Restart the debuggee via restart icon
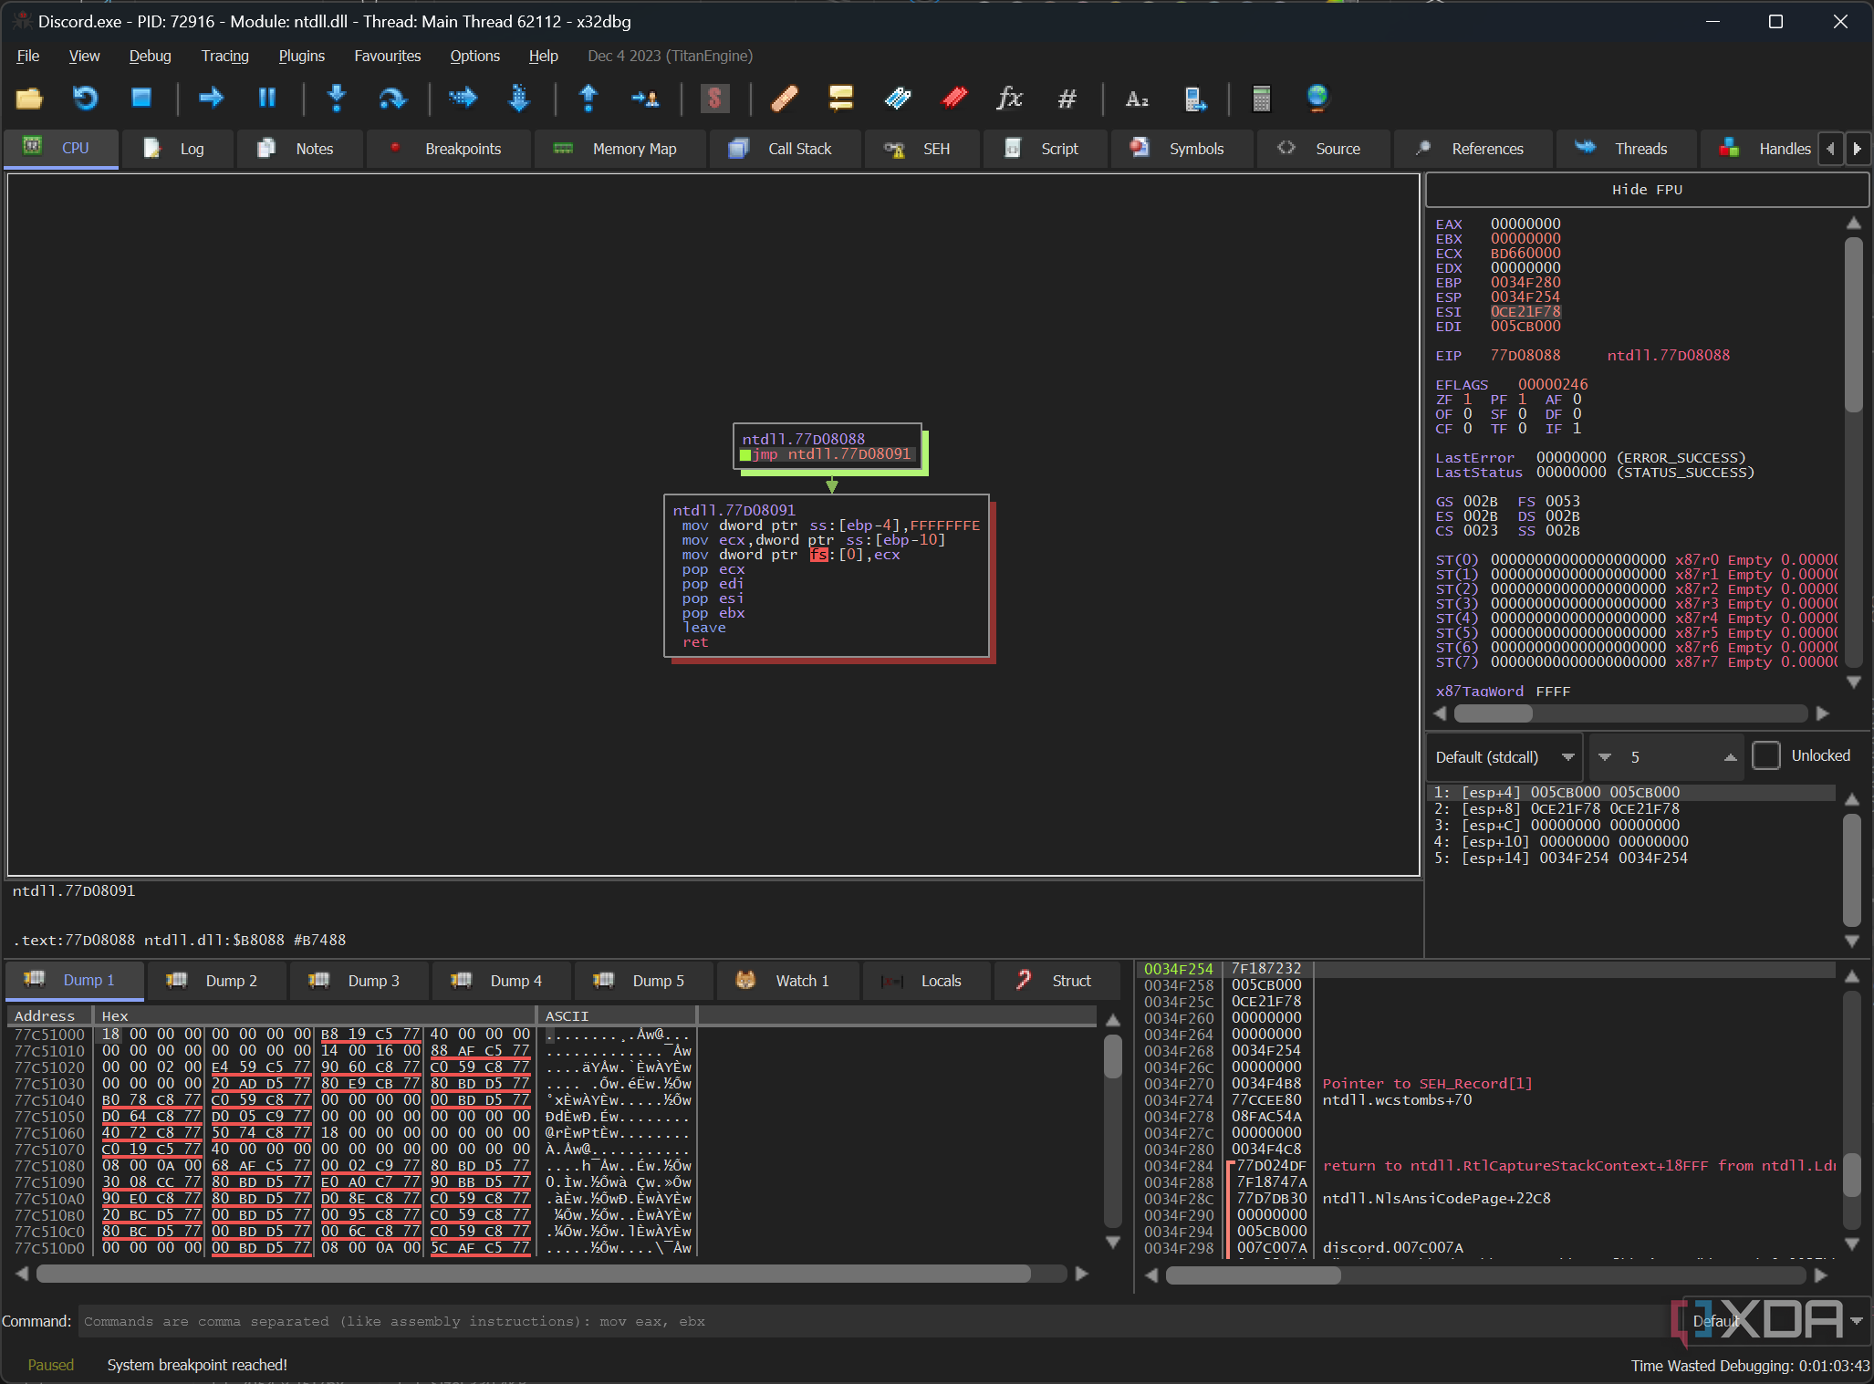 pos(85,99)
